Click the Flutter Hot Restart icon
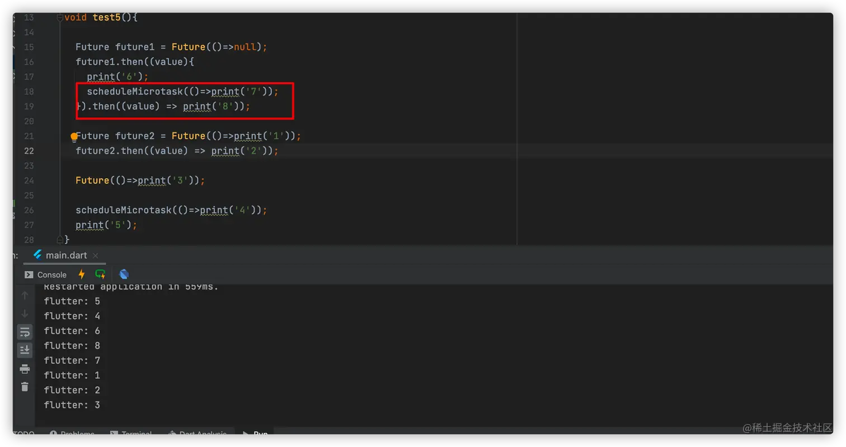This screenshot has width=846, height=447. tap(100, 274)
